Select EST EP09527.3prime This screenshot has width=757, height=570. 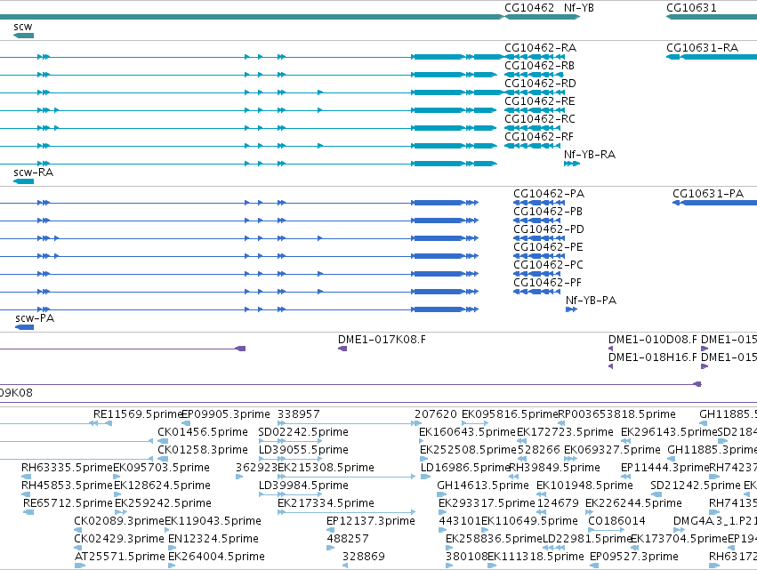pos(634,558)
